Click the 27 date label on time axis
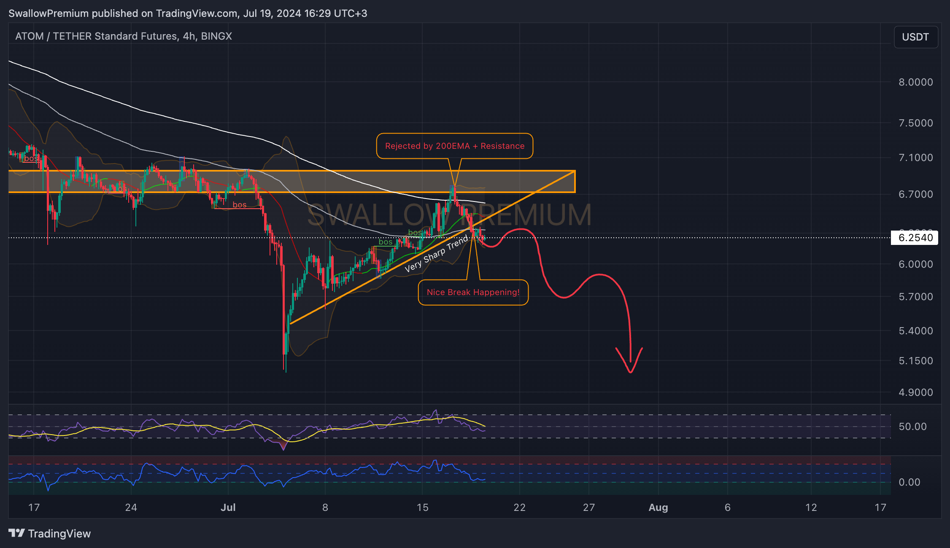 click(x=589, y=508)
